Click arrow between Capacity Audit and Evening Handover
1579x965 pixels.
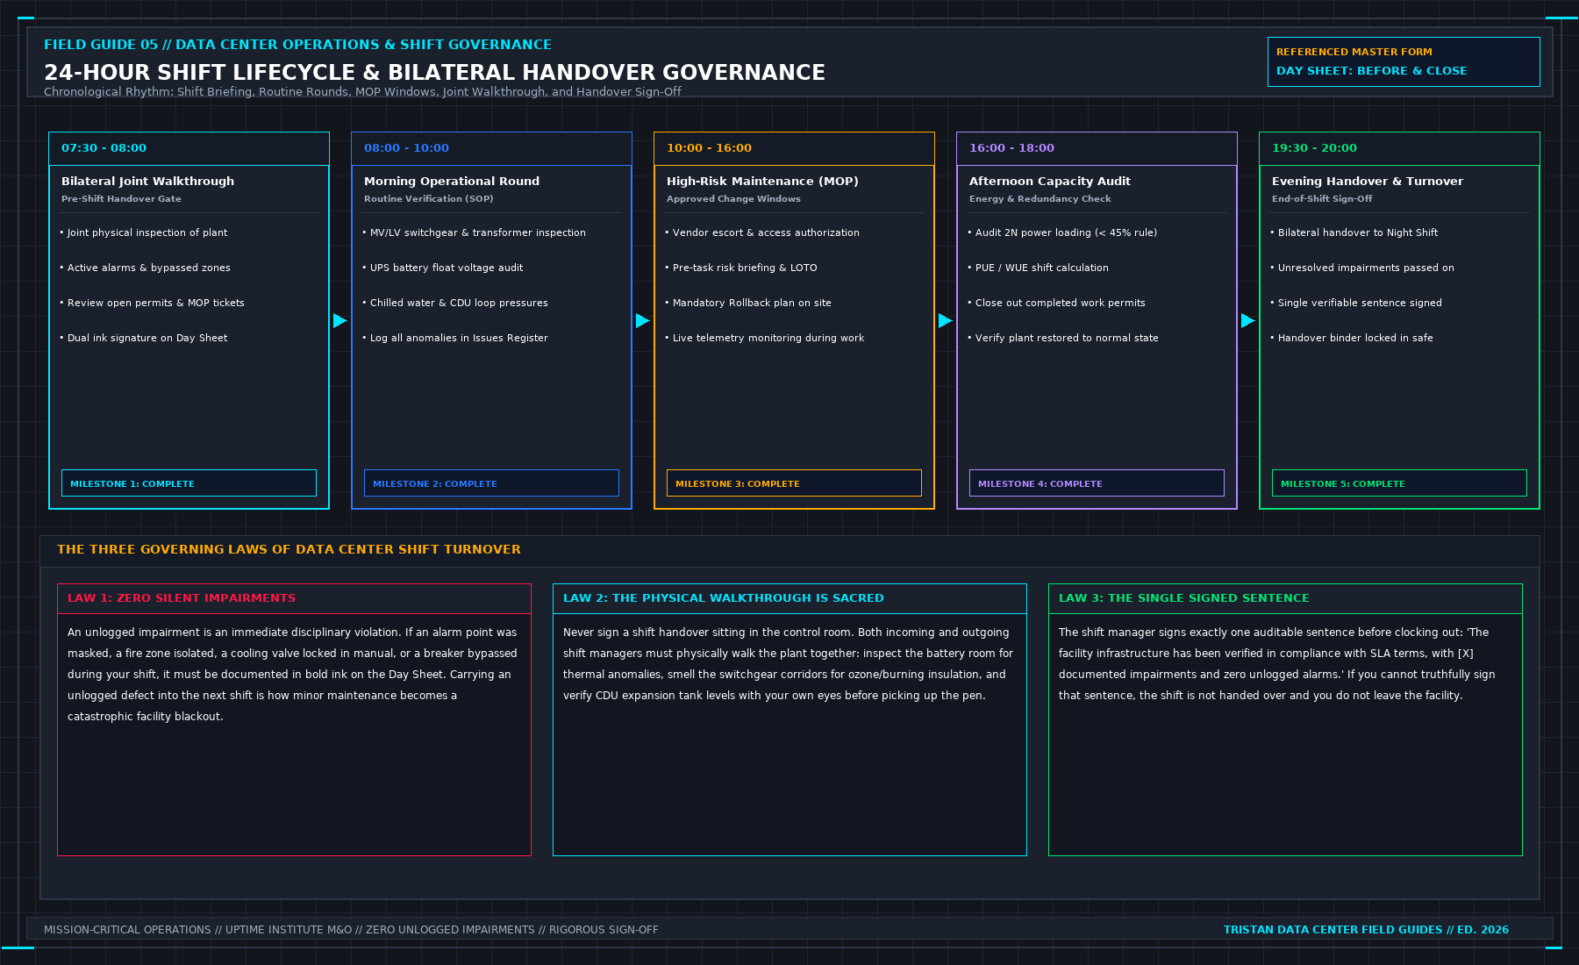pyautogui.click(x=1248, y=321)
